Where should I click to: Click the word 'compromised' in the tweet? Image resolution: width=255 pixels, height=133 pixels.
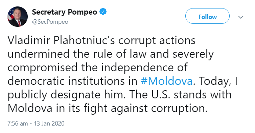pyautogui.click(x=43, y=68)
